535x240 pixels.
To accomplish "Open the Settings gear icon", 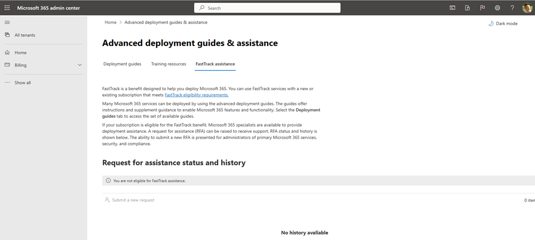I will (497, 8).
